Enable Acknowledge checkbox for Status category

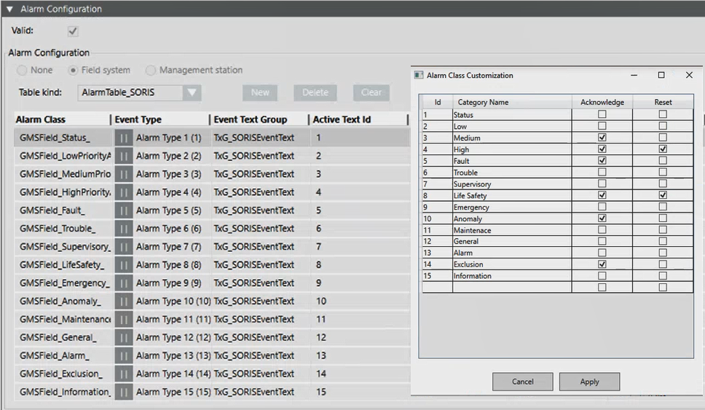point(602,115)
